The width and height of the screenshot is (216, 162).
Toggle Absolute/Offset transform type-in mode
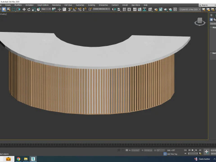[127, 150]
